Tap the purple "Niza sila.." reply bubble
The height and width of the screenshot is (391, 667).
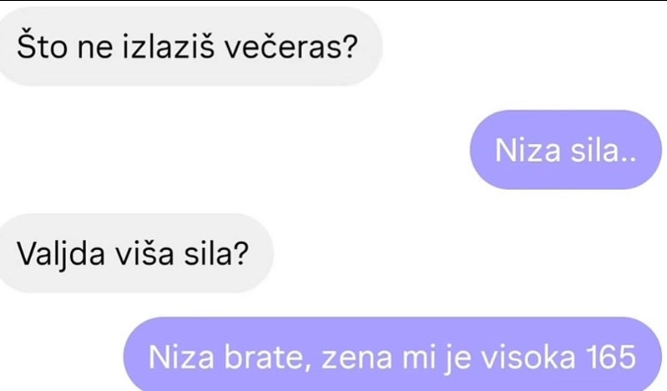tap(566, 150)
